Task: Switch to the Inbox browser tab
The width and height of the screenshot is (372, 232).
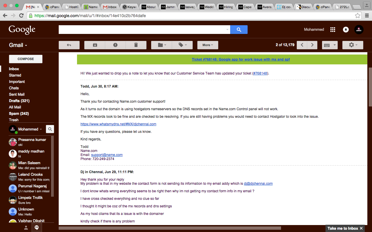Action: coord(110,7)
